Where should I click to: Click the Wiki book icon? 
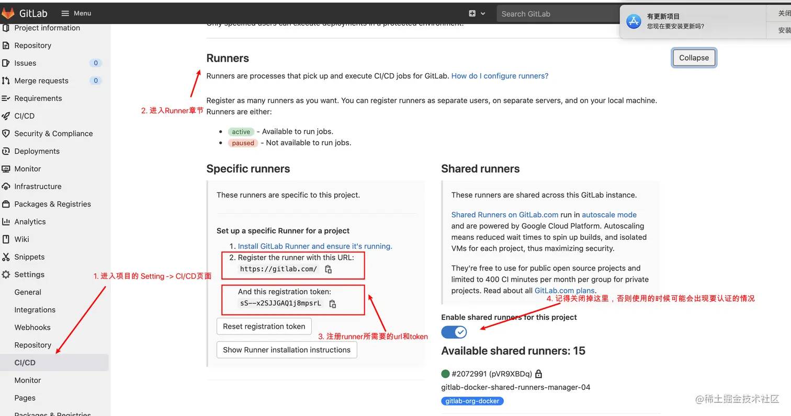6,239
